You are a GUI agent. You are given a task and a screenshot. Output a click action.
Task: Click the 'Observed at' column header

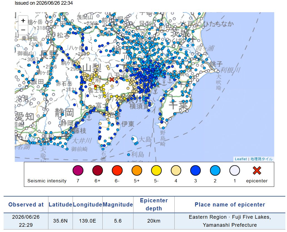(x=26, y=205)
